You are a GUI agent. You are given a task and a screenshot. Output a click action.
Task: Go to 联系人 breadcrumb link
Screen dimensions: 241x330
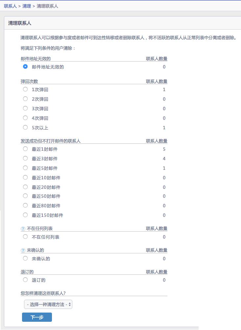10,6
